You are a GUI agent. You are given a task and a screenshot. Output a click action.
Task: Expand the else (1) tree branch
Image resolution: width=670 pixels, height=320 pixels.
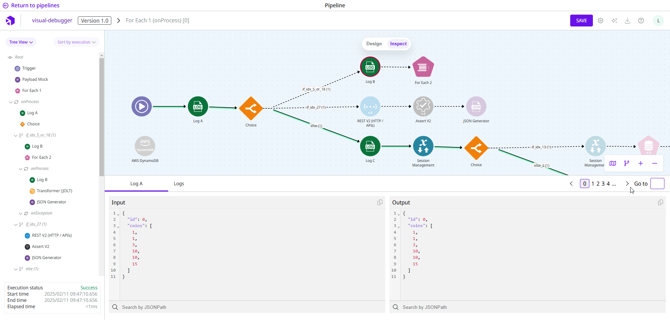[x=16, y=269]
